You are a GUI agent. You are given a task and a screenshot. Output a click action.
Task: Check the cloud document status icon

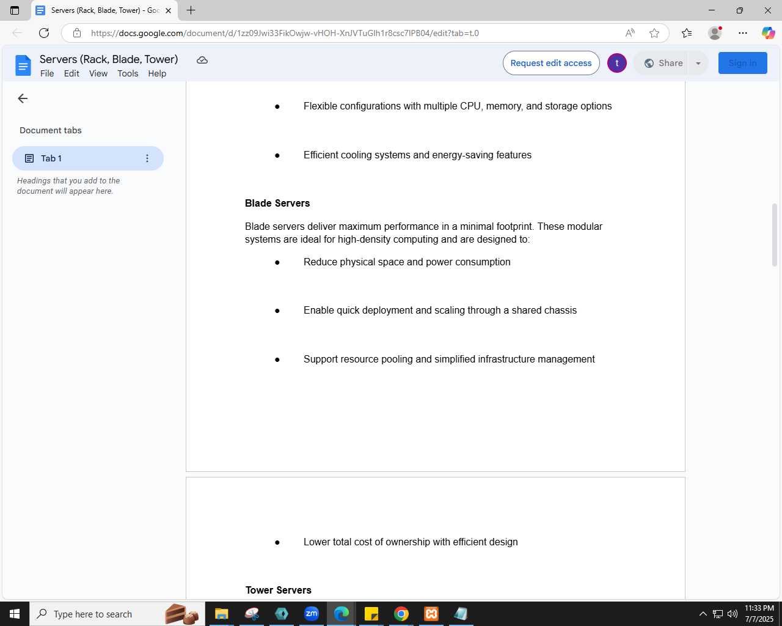[202, 60]
